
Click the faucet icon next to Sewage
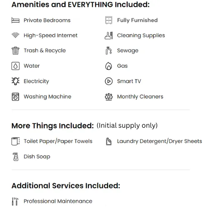(x=109, y=51)
